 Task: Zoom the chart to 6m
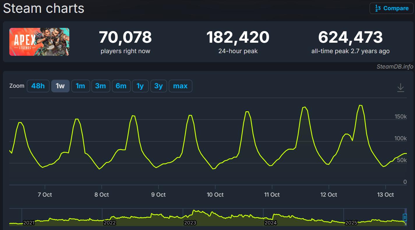121,86
